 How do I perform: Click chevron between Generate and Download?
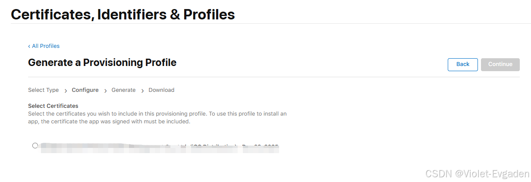pyautogui.click(x=142, y=91)
